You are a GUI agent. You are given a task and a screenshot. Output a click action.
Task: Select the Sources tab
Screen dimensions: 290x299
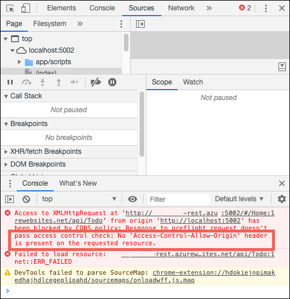[141, 8]
